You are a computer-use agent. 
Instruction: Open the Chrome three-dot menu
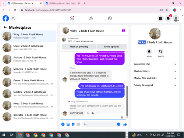(180, 10)
